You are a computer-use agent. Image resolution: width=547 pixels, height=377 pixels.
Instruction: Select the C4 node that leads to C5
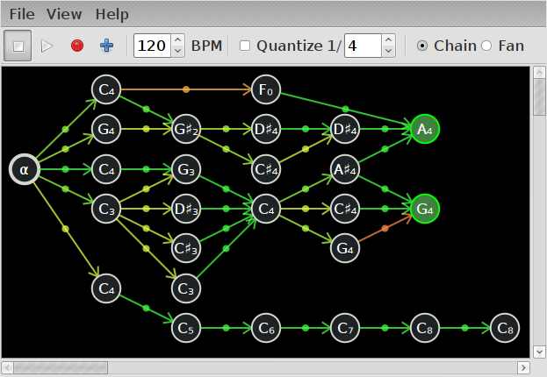106,288
